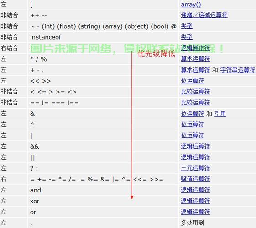Click the 左 cell in the ? : row
Viewport: 256px width, 228px height.
coord(14,168)
